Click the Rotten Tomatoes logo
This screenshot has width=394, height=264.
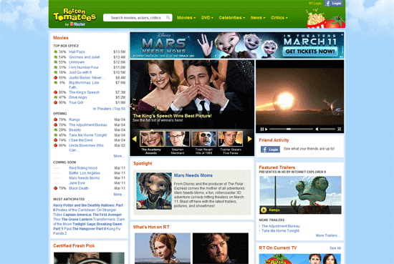(x=75, y=17)
